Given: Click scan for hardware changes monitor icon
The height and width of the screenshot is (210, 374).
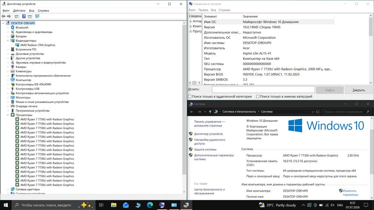Looking at the screenshot, I should [37, 16].
